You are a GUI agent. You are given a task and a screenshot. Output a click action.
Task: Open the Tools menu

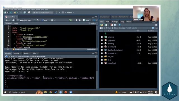43,10
